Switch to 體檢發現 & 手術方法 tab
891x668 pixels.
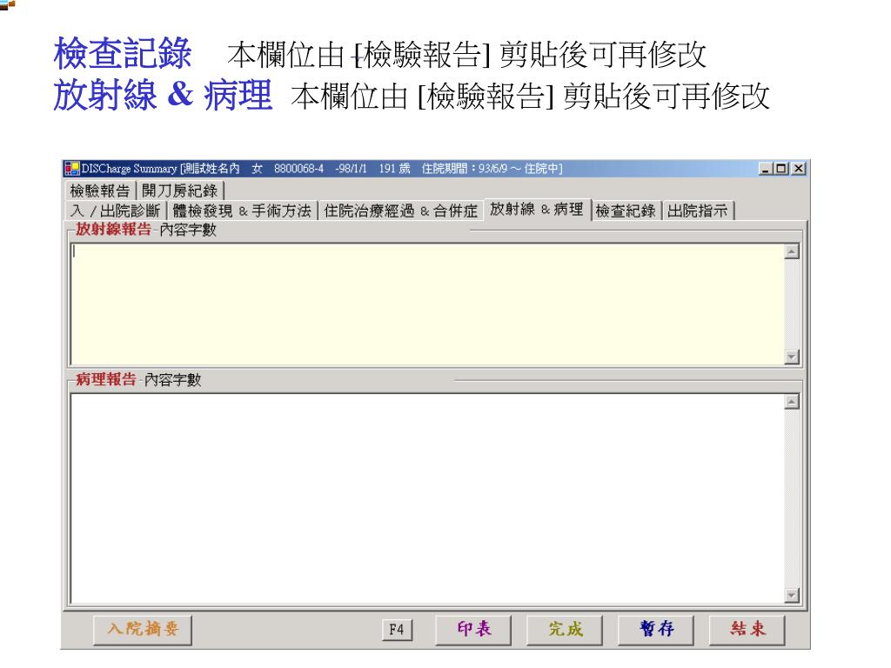tap(242, 210)
